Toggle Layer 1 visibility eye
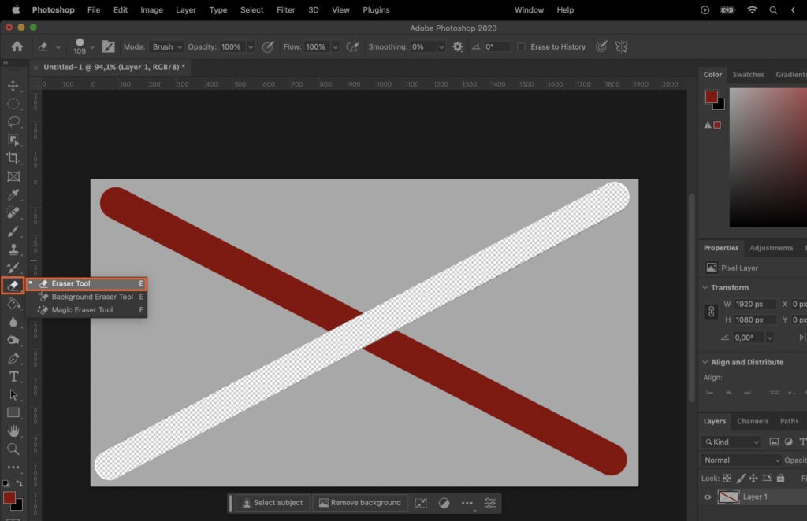The width and height of the screenshot is (807, 521). (x=708, y=497)
